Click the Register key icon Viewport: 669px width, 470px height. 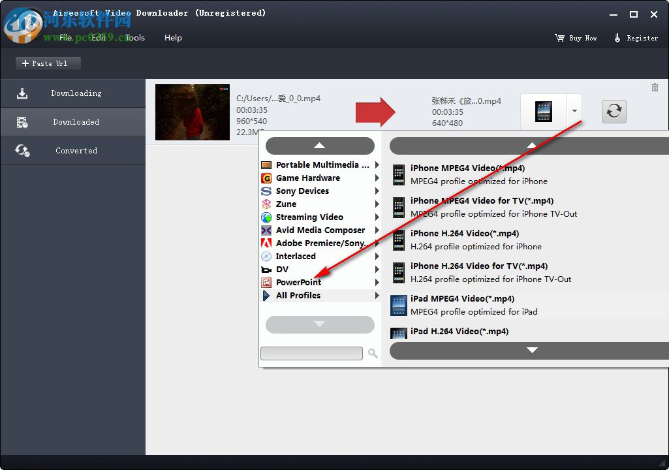618,38
